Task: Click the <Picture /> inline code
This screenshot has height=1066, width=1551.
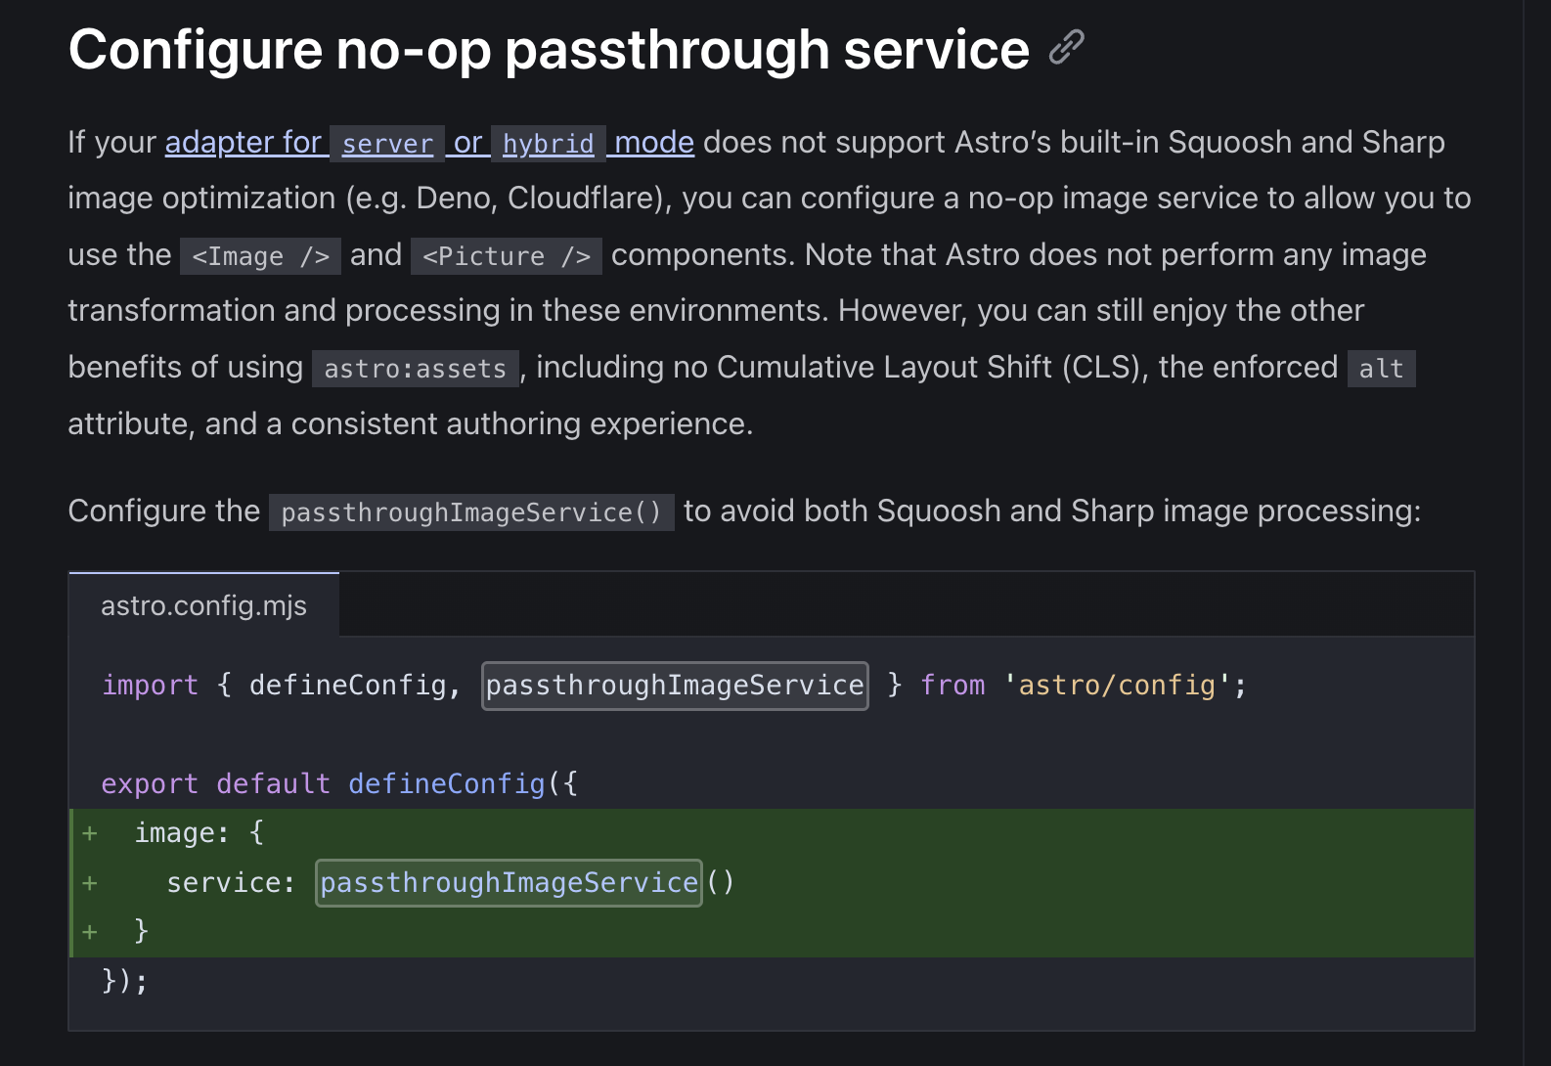Action: [507, 256]
